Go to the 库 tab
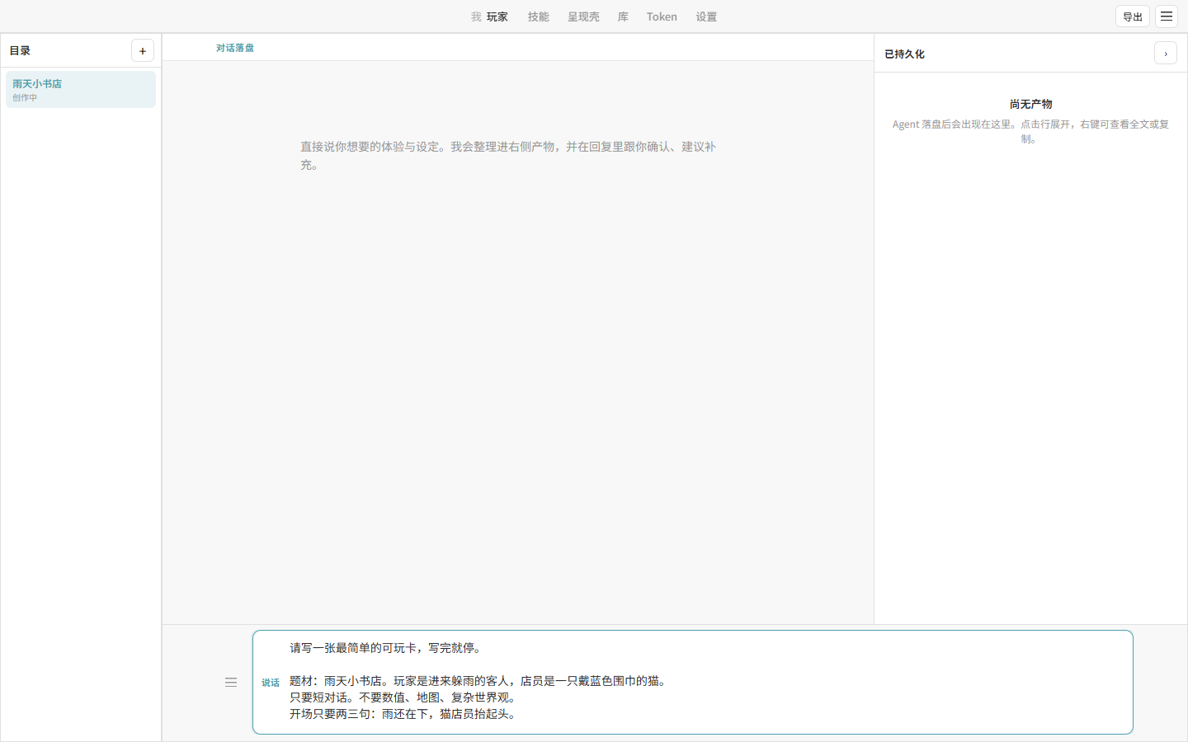The width and height of the screenshot is (1188, 742). pyautogui.click(x=623, y=16)
